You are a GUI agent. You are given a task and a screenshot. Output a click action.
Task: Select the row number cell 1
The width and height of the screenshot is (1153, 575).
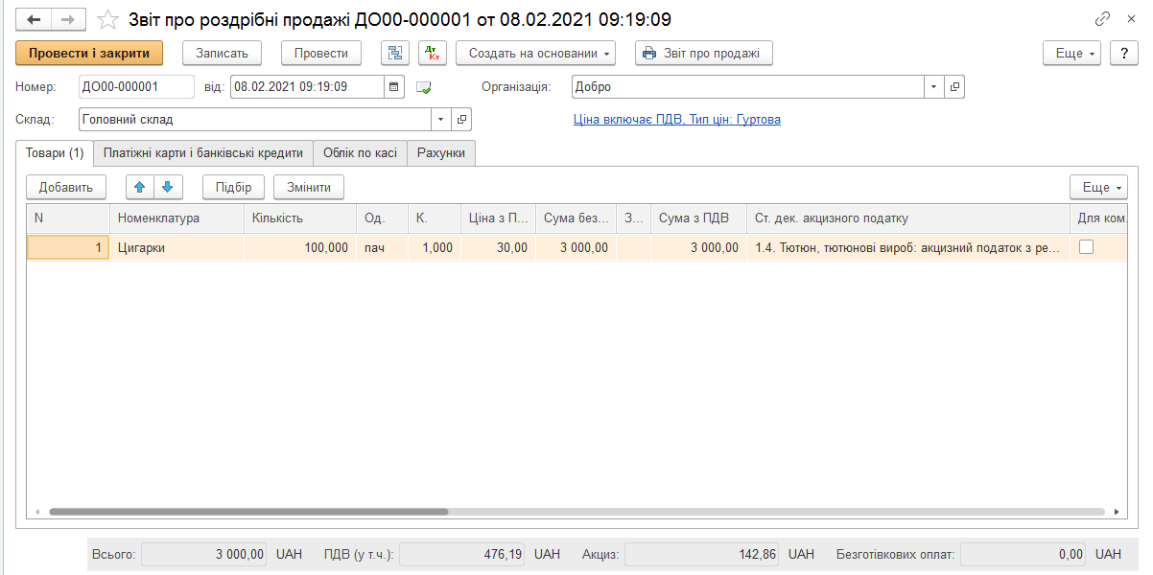click(68, 247)
